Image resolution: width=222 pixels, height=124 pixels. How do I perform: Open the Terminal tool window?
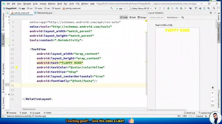pyautogui.click(x=11, y=113)
